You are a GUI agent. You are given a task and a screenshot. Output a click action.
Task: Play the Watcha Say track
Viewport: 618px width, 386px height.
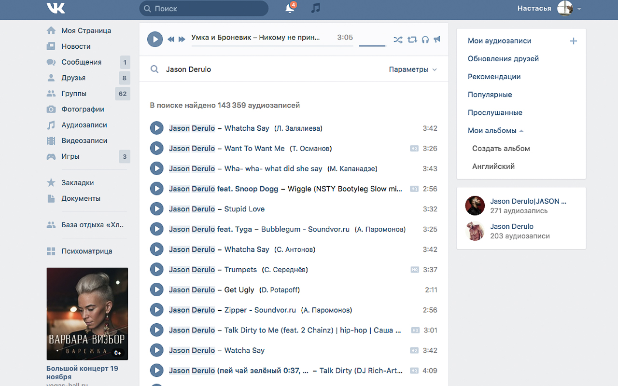click(x=156, y=351)
